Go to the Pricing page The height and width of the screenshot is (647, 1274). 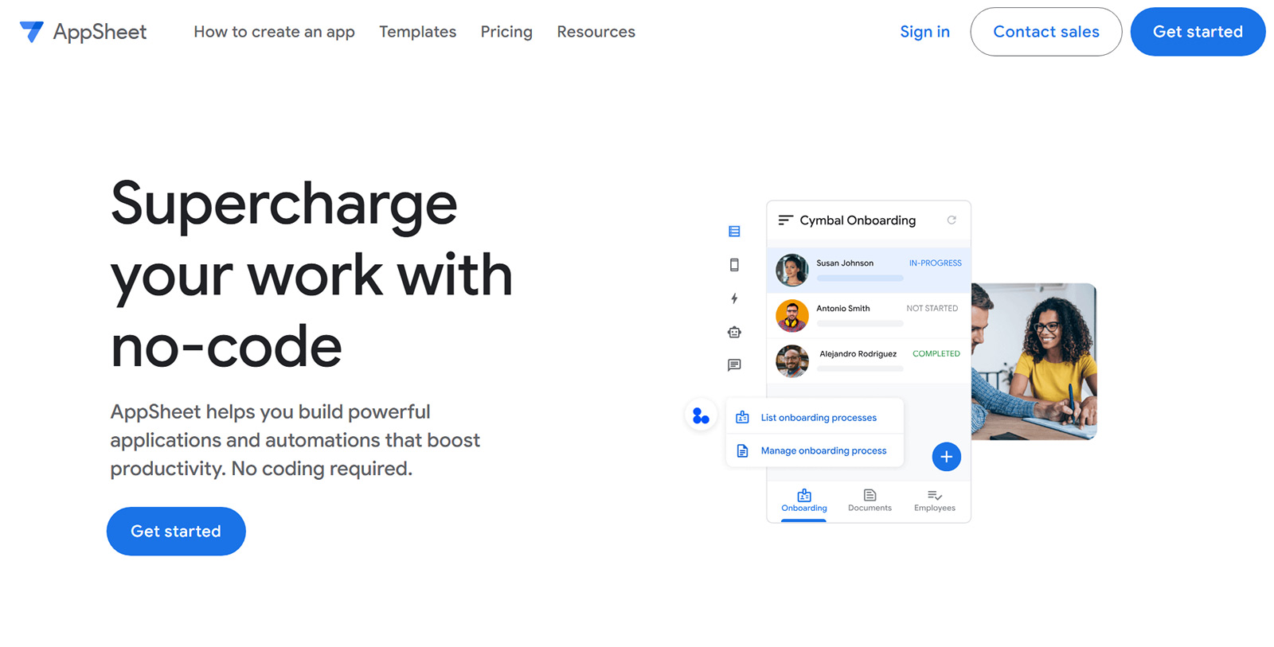(506, 32)
